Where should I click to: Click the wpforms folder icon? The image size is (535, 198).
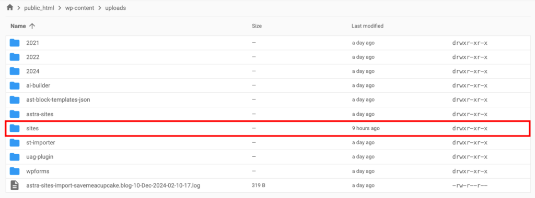(15, 171)
